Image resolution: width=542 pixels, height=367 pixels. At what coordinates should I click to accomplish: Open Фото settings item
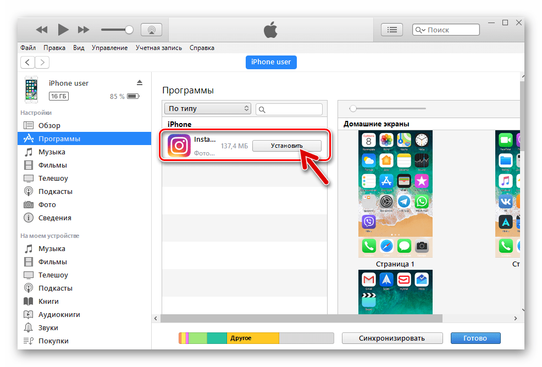pos(84,204)
